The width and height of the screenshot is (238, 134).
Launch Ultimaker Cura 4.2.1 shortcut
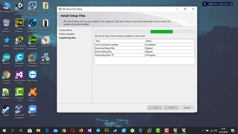[x=19, y=60]
